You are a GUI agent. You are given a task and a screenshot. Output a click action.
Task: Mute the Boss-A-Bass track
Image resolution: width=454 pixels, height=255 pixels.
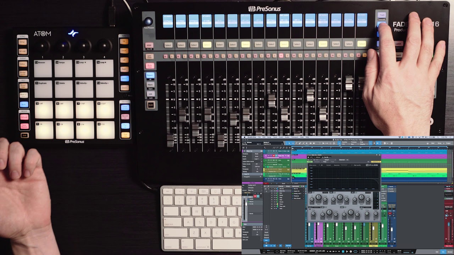[x=268, y=151]
